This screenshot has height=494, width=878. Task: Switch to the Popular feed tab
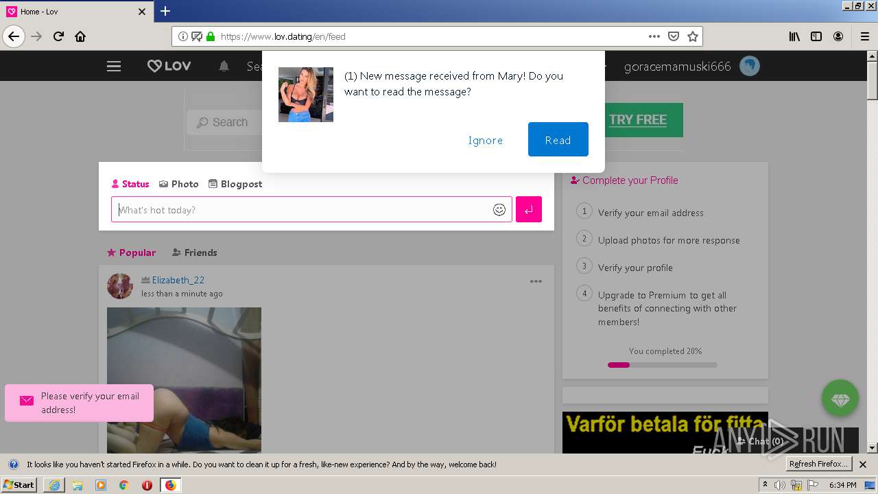point(131,252)
